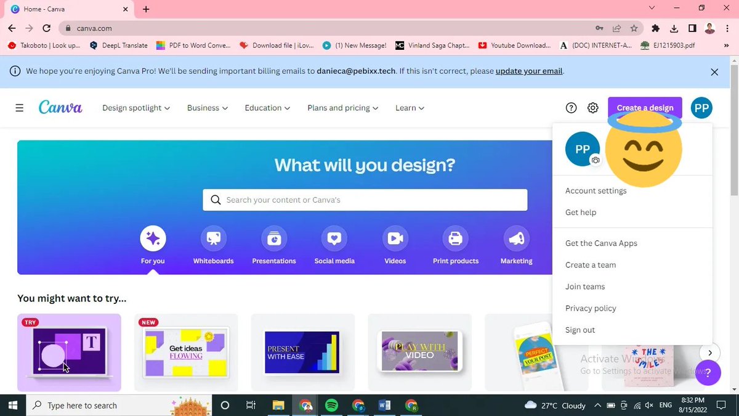Open the hamburger menu beside Canva logo
Viewport: 739px width, 416px height.
tap(20, 108)
